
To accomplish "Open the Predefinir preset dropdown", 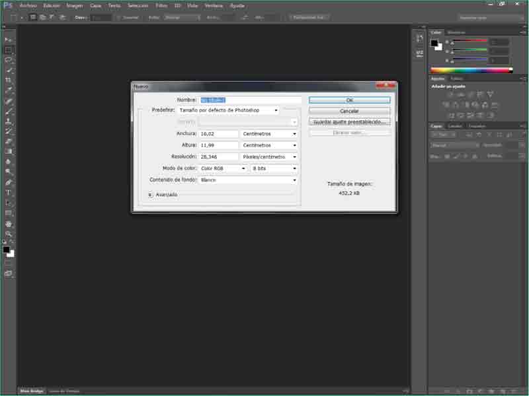I will pos(229,110).
